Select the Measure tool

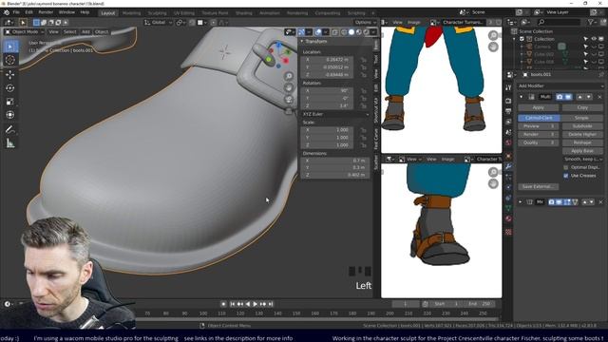tap(10, 143)
